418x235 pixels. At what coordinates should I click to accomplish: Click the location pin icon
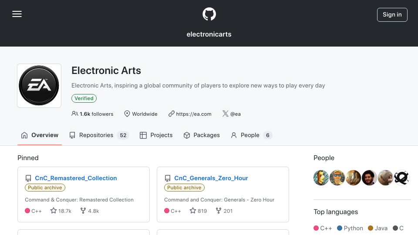(x=127, y=114)
